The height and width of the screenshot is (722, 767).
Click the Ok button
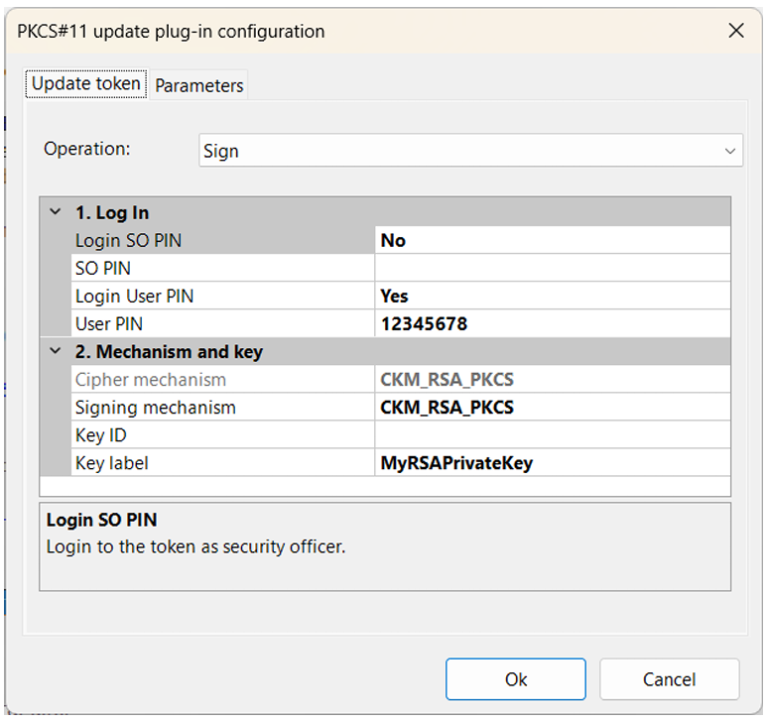[x=516, y=679]
